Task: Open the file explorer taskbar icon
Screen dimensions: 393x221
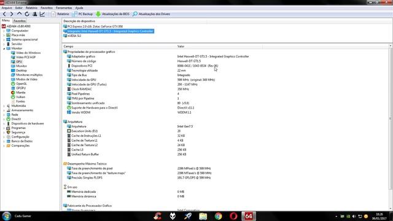Action: click(x=203, y=216)
